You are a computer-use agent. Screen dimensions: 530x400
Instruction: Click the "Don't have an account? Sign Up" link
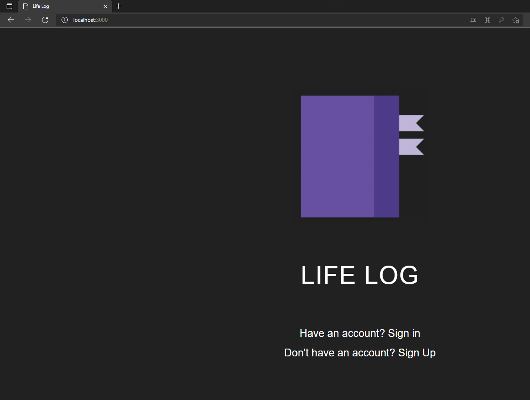pos(359,353)
